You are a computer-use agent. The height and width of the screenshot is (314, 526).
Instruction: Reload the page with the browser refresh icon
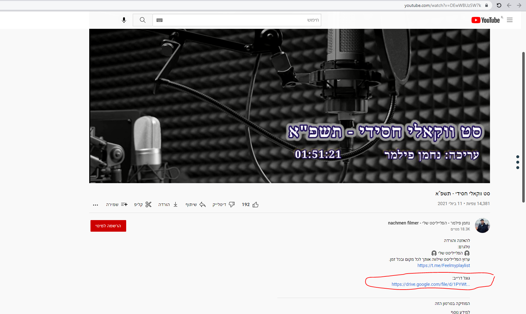[499, 5]
